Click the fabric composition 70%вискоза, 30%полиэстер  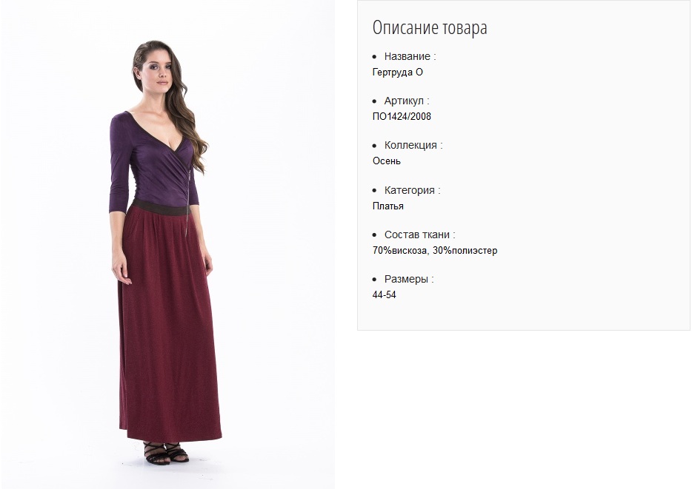(x=435, y=251)
